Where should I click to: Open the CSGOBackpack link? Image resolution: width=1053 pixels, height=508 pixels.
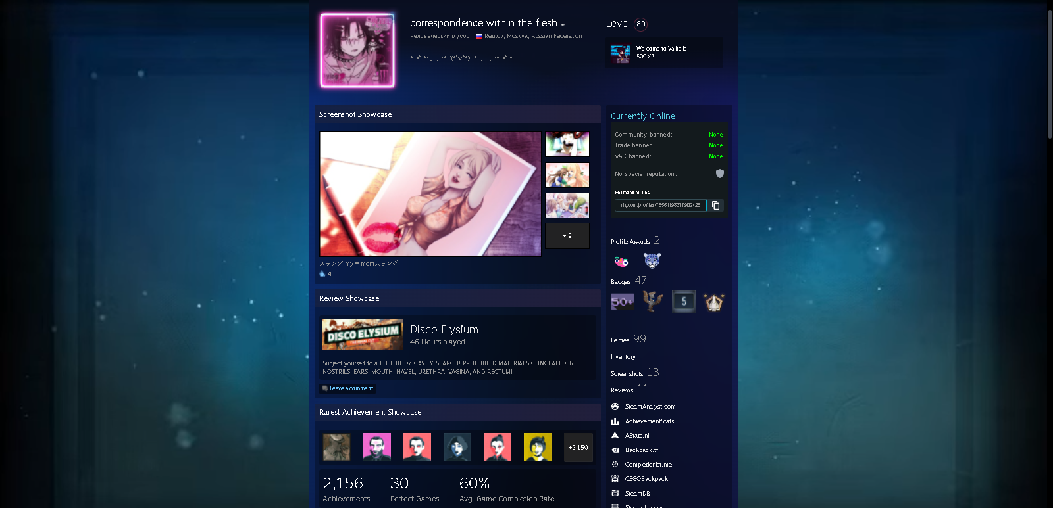(x=646, y=479)
